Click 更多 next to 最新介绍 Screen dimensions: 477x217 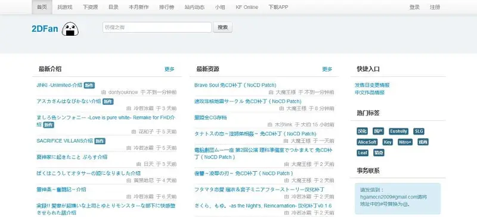tap(169, 69)
